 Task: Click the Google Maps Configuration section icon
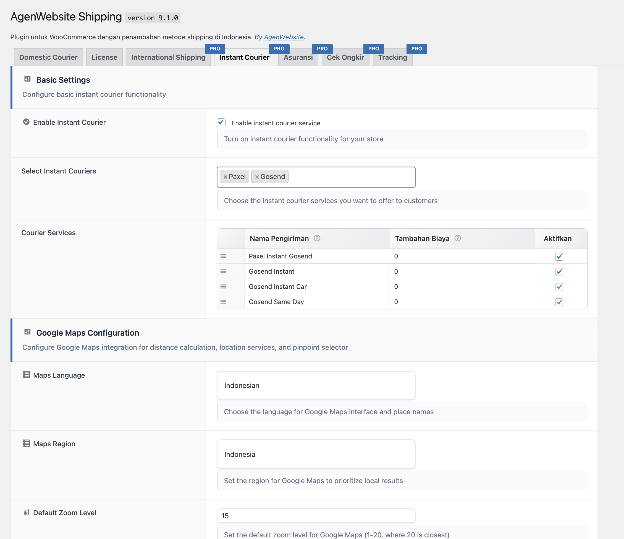27,332
